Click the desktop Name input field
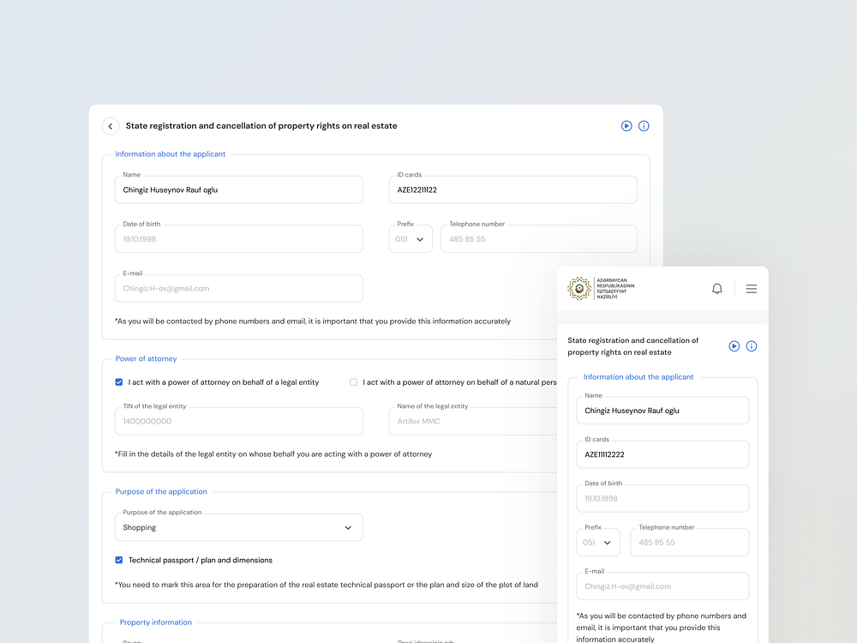This screenshot has height=643, width=857. click(x=238, y=190)
